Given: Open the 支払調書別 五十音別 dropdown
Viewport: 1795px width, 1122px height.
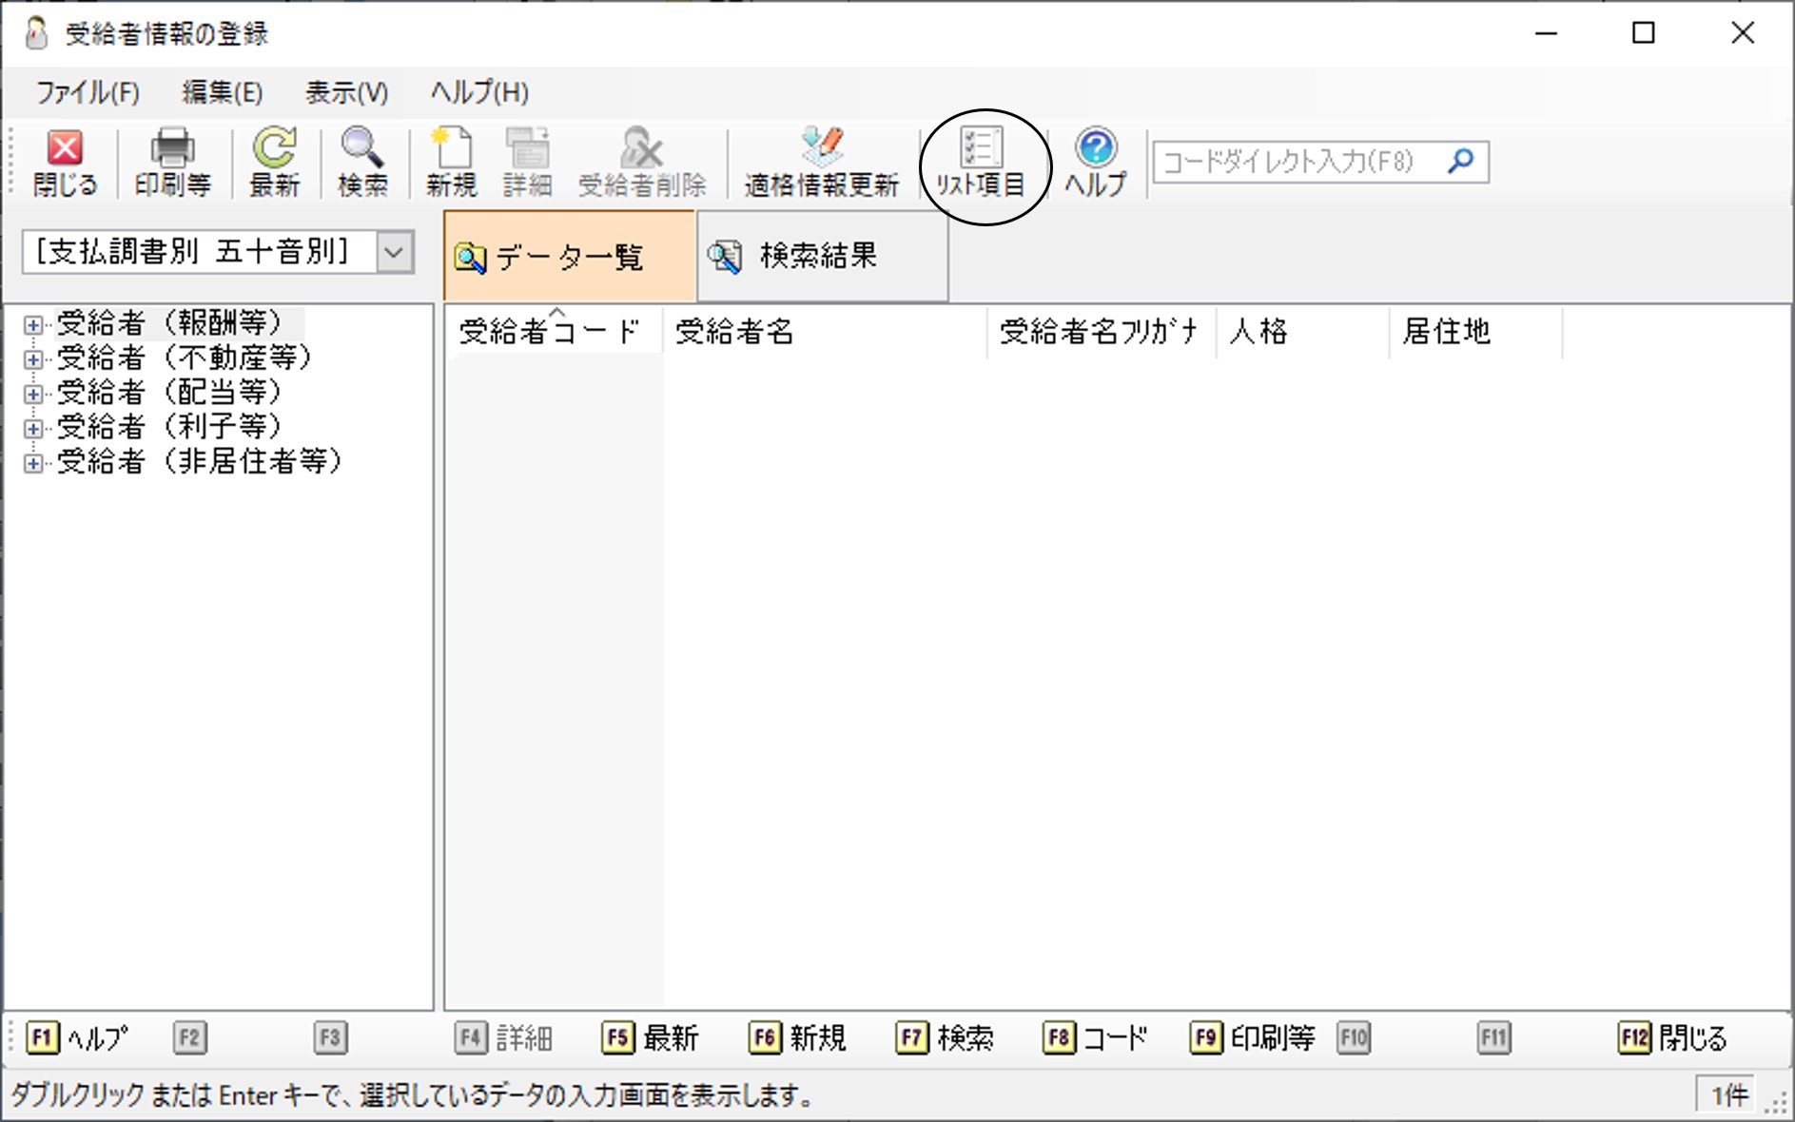Looking at the screenshot, I should click(395, 253).
